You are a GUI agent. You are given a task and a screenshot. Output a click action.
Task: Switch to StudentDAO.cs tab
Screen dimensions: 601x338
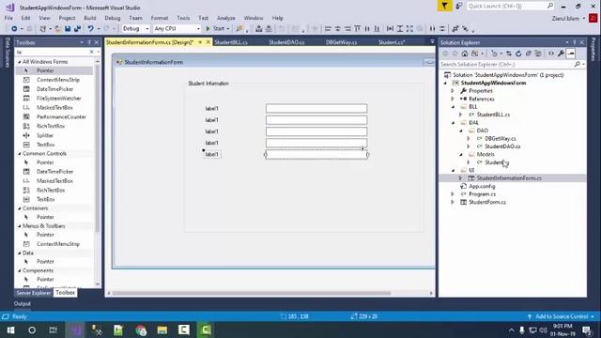point(286,42)
